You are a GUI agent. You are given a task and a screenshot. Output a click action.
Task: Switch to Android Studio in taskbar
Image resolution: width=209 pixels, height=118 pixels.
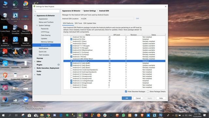click(x=80, y=115)
